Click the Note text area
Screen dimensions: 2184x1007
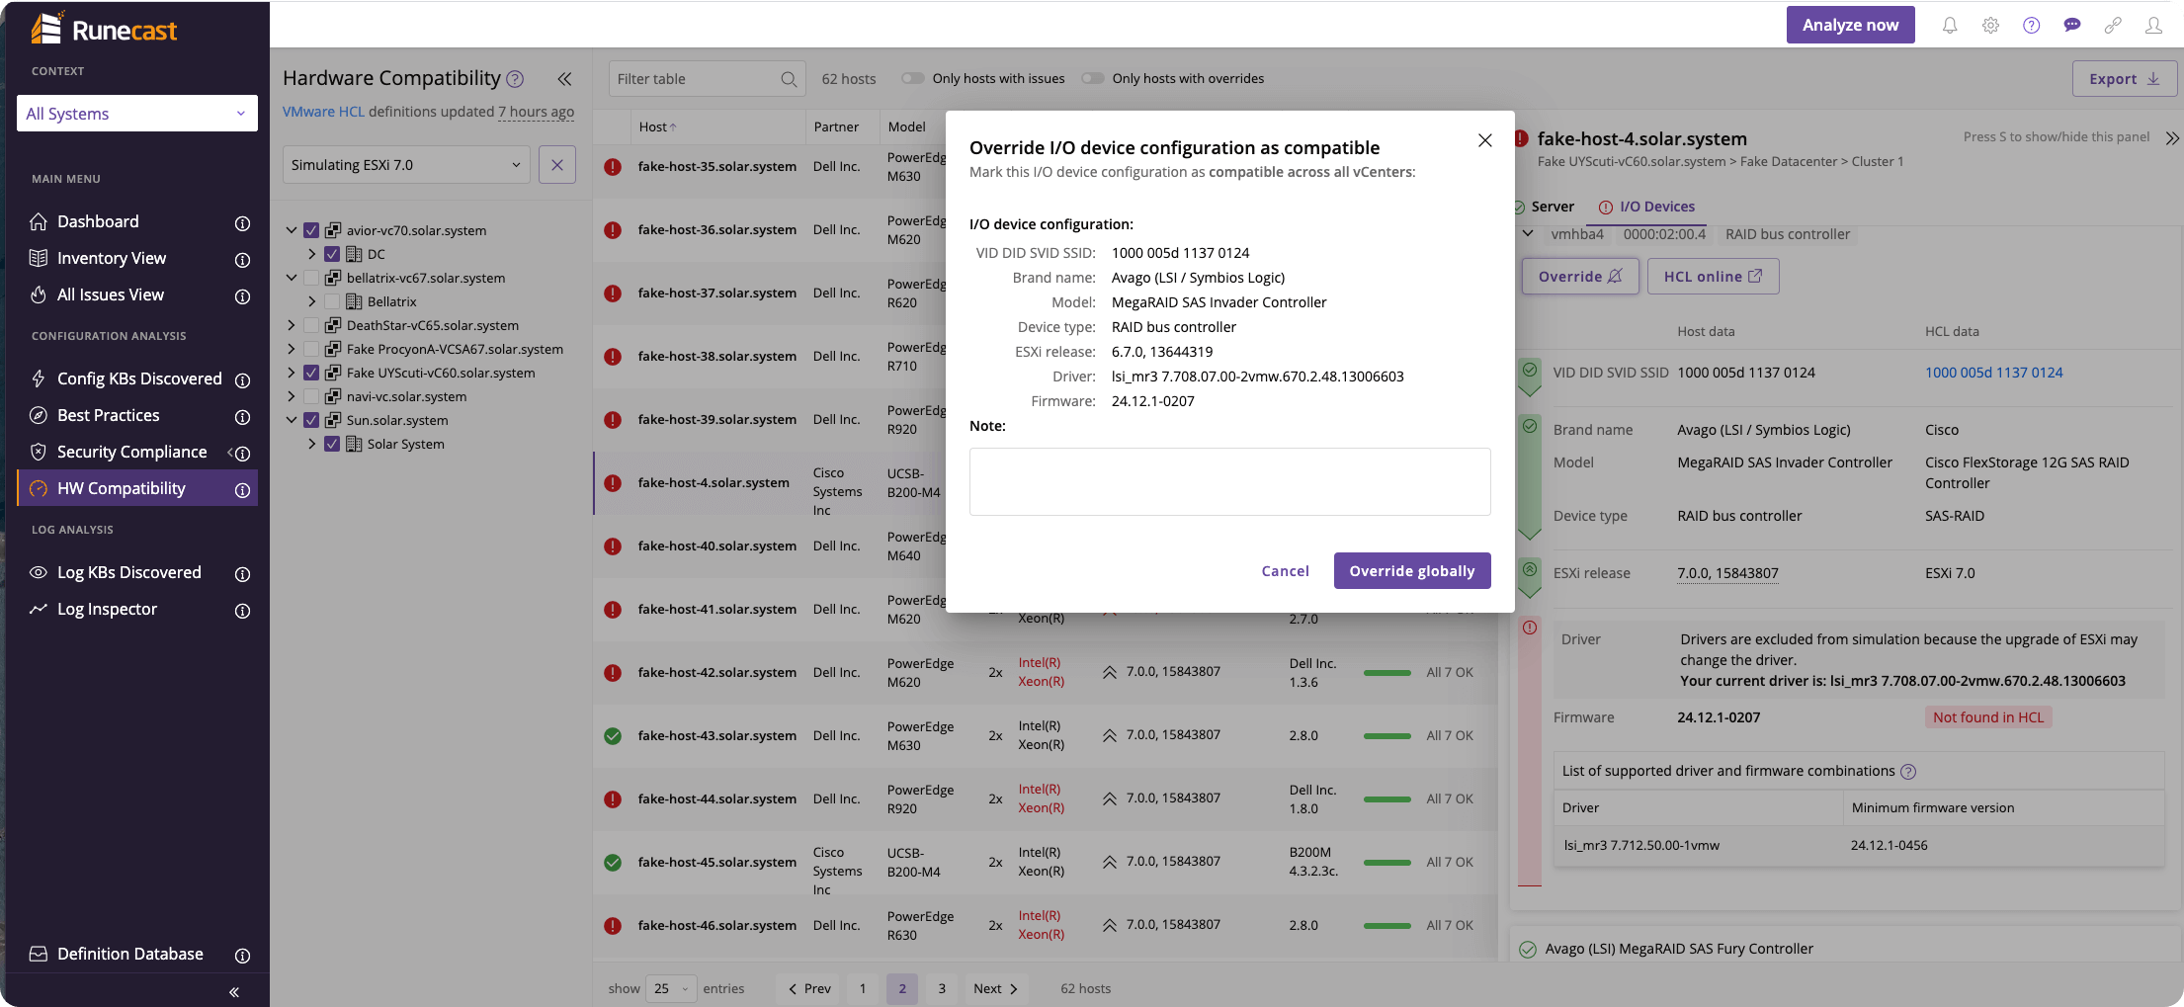(1229, 482)
